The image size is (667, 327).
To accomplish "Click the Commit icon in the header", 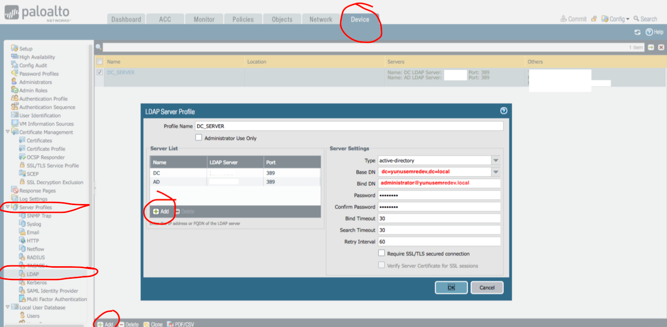I will pos(563,19).
